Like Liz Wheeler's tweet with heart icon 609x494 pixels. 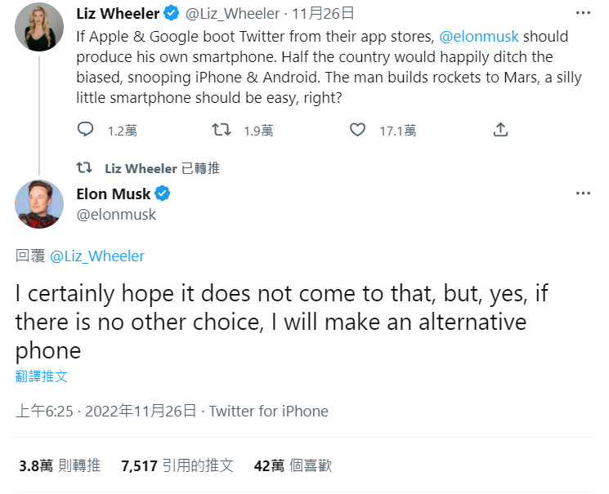point(357,130)
